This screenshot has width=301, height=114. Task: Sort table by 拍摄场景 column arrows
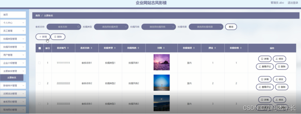click(194, 48)
